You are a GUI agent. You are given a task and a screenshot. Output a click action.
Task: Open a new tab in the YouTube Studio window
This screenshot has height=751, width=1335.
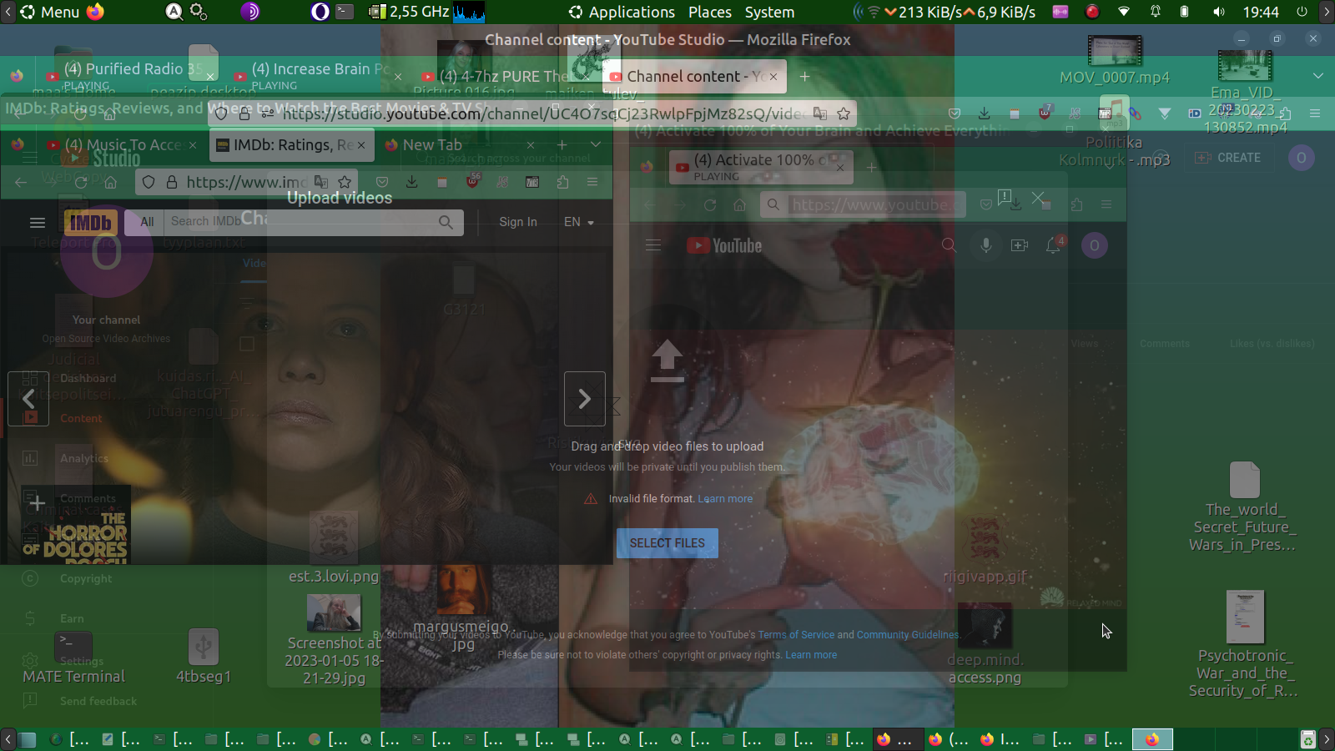pos(804,76)
